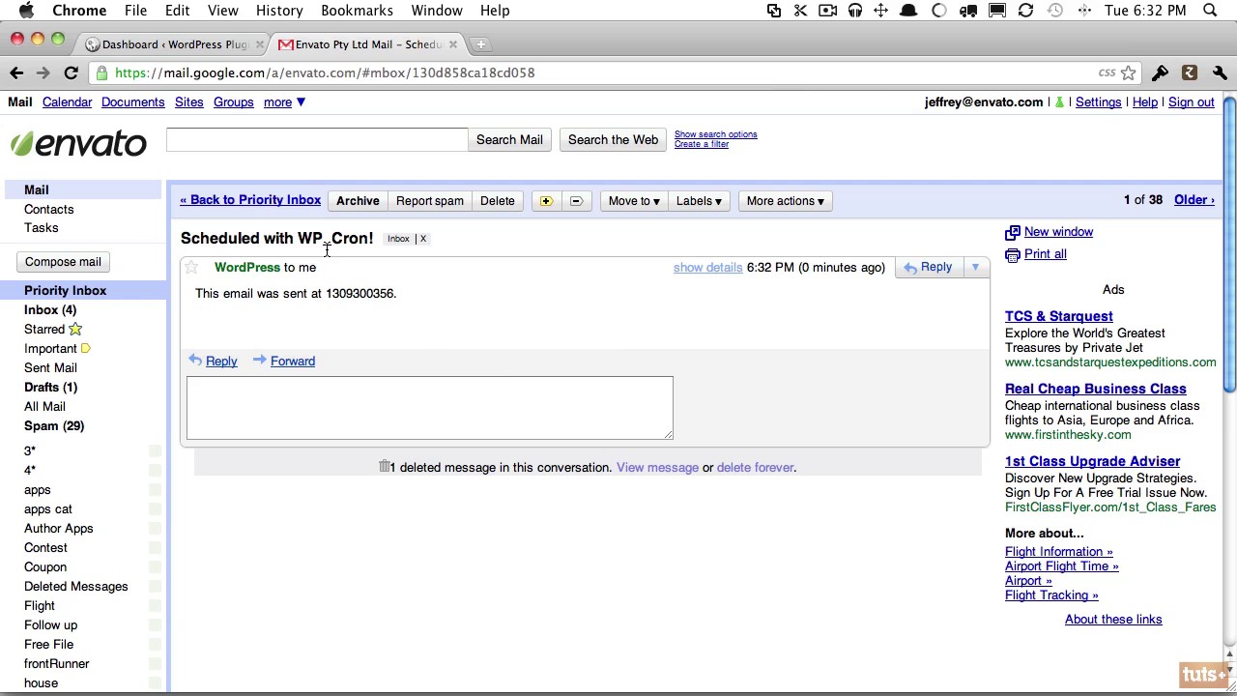Open Sent Mail folder
Screen dimensions: 1237x696
[50, 368]
